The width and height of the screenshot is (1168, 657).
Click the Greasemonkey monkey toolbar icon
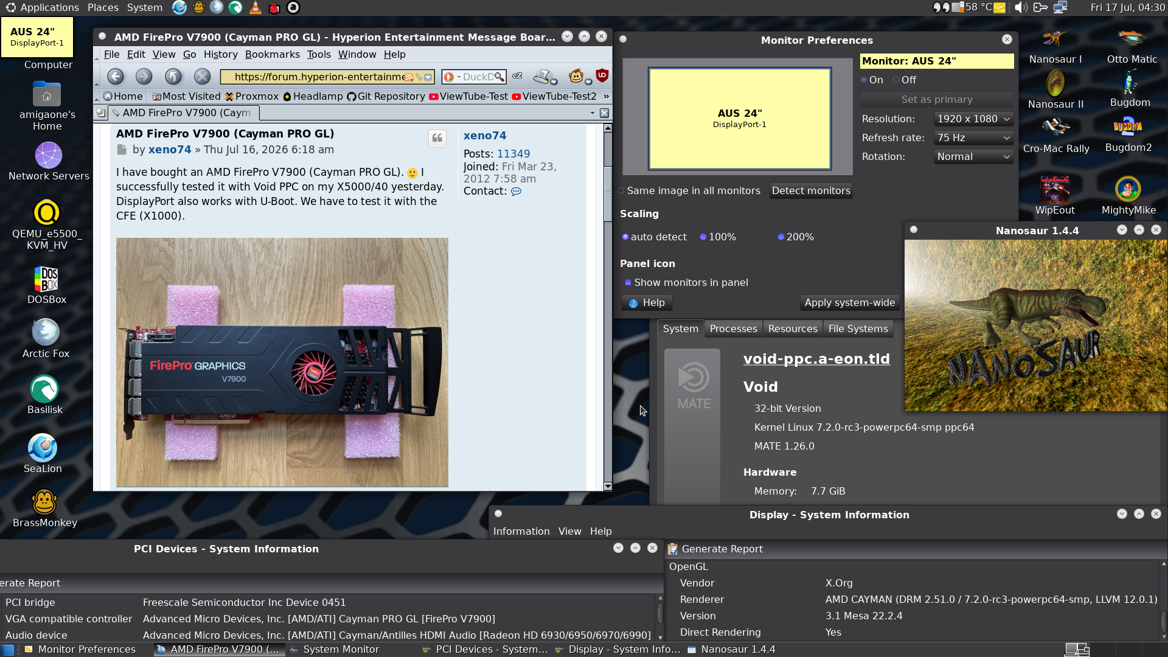pos(575,76)
